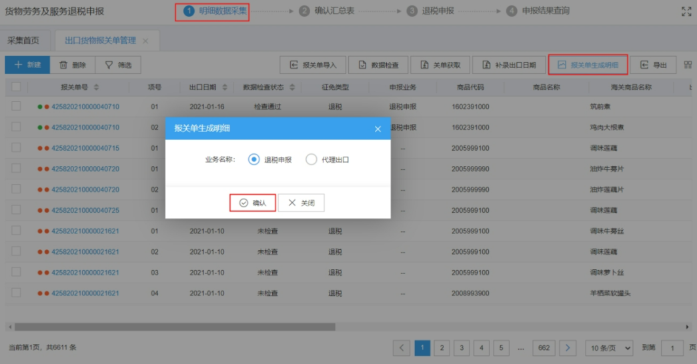Tick checkbox for 425820210000021621 item 04
Screen dimensions: 697x364
[x=16, y=293]
